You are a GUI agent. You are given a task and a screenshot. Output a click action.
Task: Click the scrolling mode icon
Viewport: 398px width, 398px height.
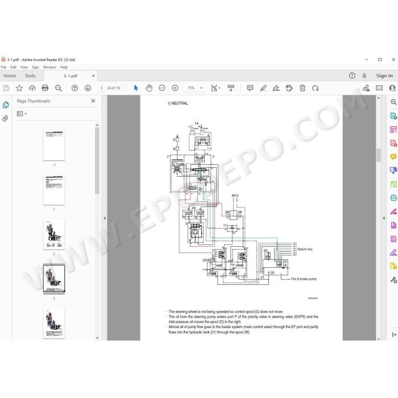(x=231, y=88)
